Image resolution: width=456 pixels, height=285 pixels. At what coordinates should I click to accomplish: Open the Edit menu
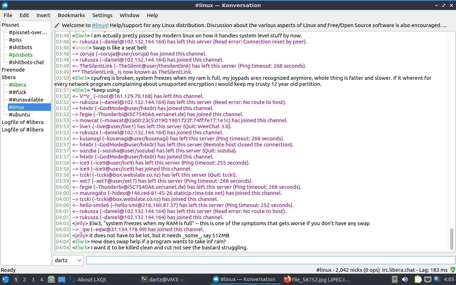click(24, 15)
